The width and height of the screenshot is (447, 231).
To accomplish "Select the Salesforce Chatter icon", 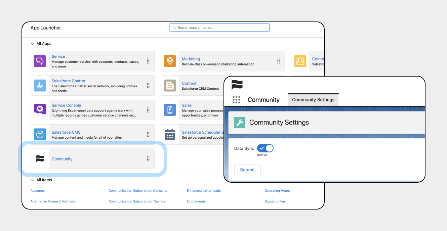I will coord(40,85).
